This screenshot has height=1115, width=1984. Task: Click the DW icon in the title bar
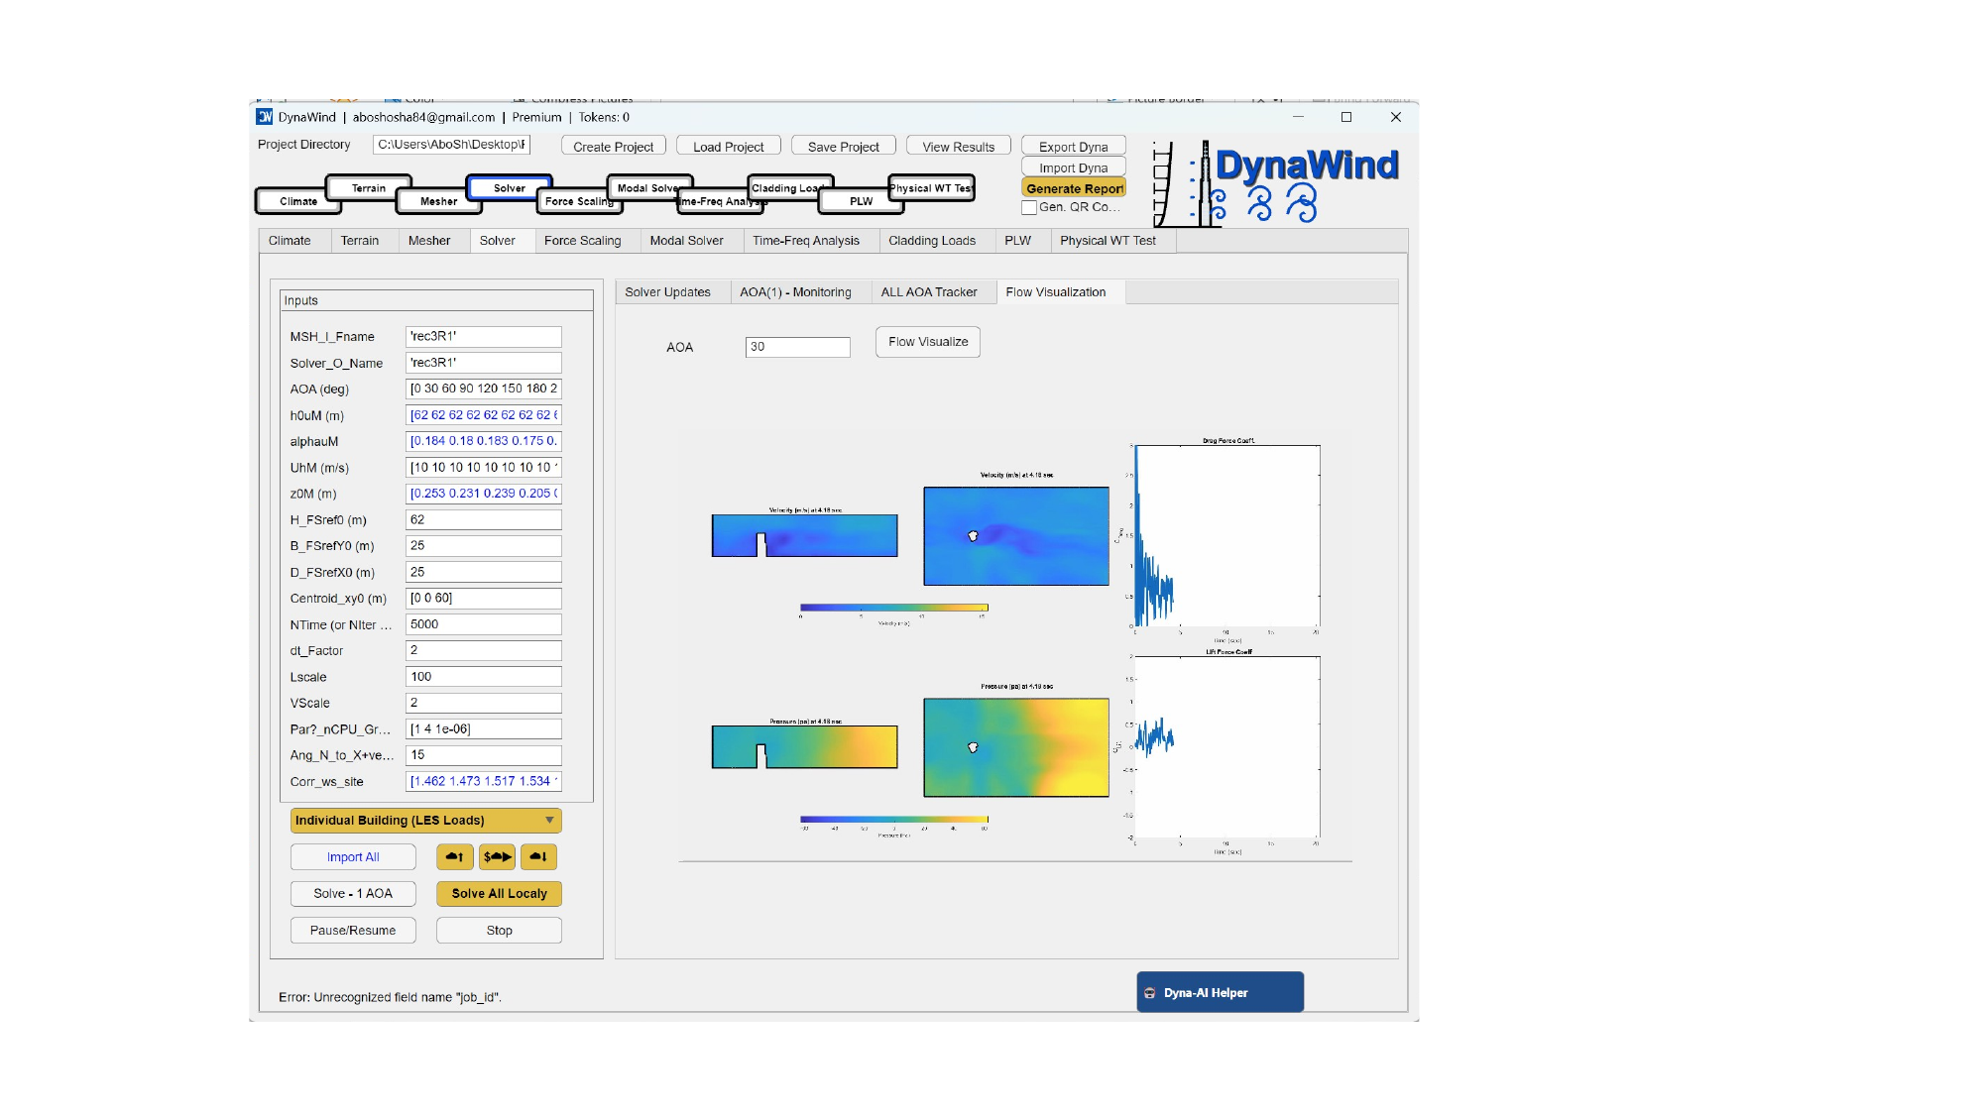(x=265, y=117)
